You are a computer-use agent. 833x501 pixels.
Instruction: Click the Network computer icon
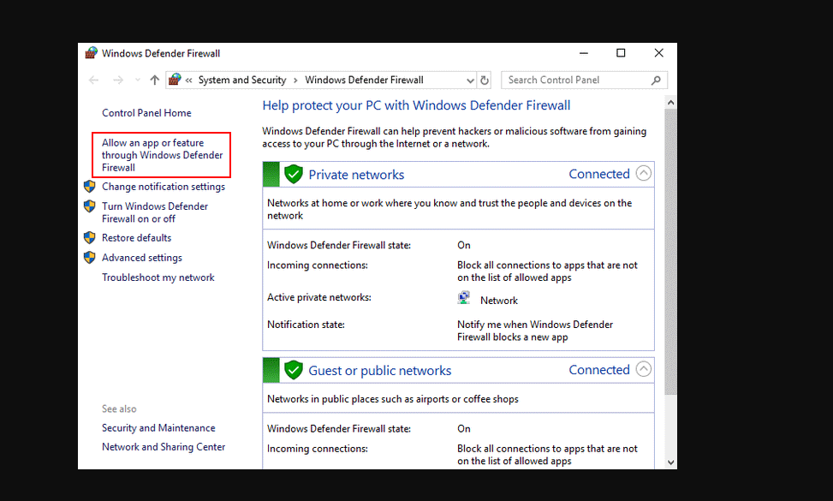coord(464,298)
